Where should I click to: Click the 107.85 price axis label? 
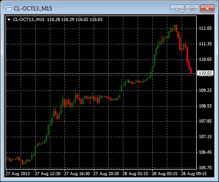tap(205, 121)
